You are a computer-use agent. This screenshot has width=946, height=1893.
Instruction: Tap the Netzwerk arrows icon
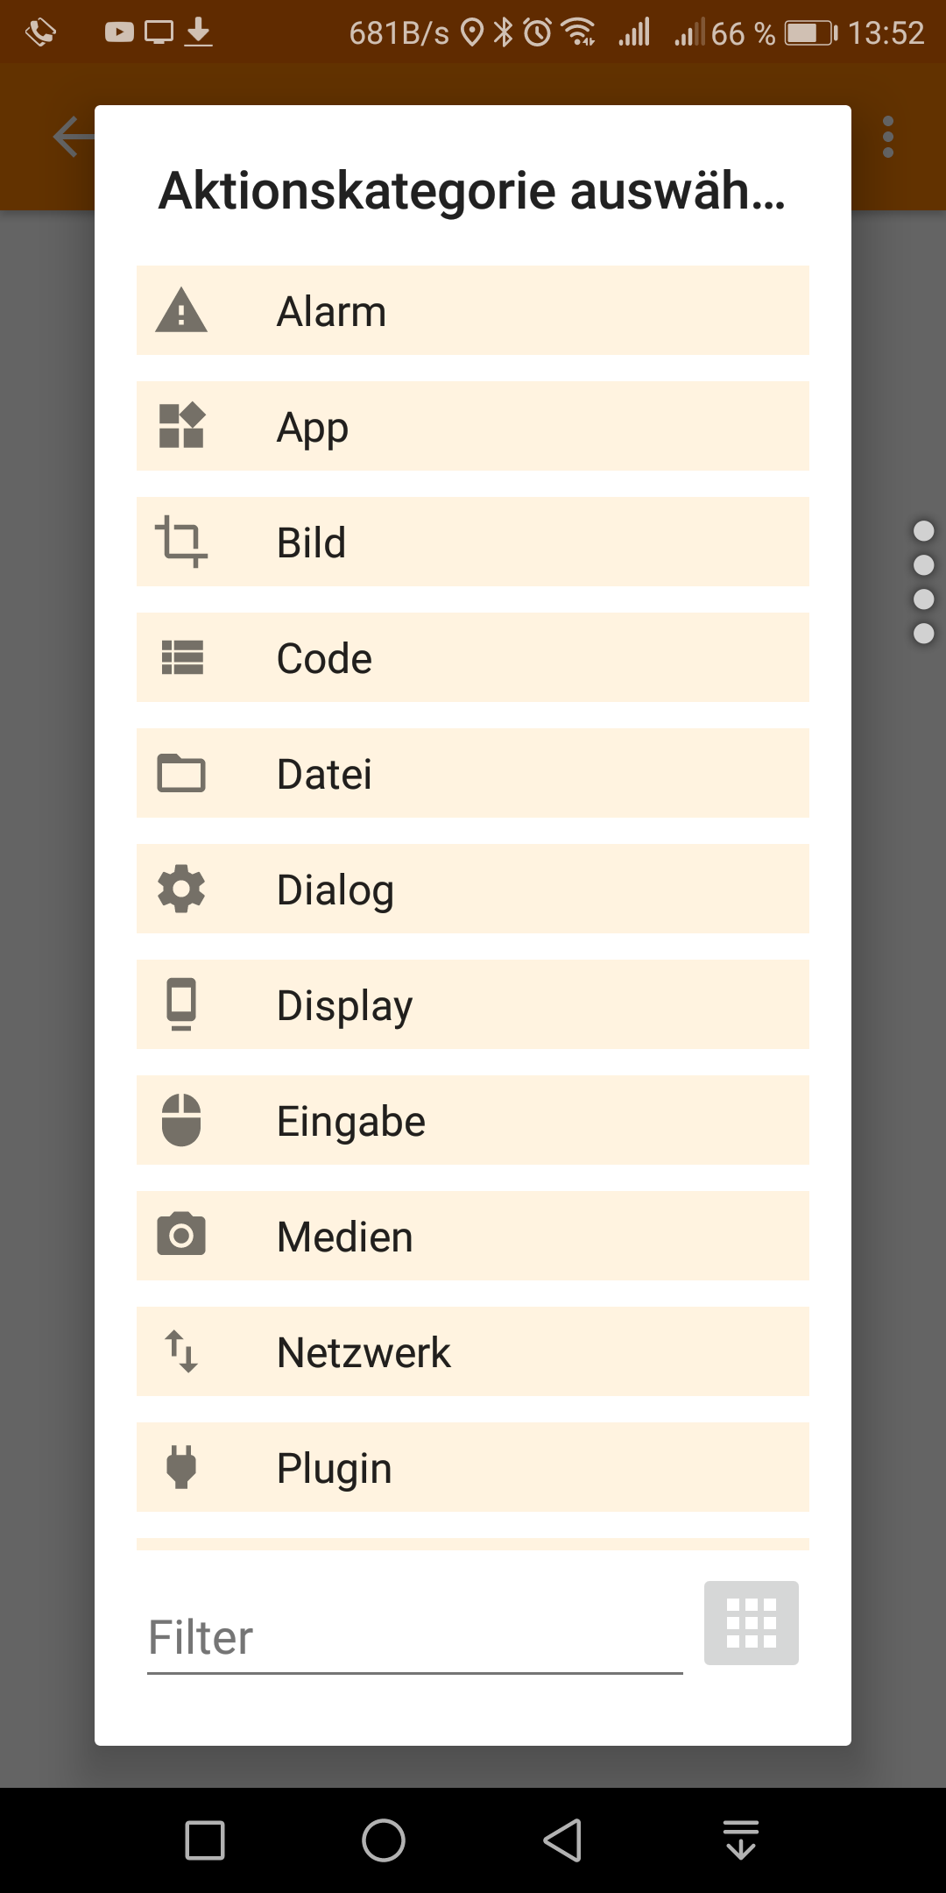181,1351
